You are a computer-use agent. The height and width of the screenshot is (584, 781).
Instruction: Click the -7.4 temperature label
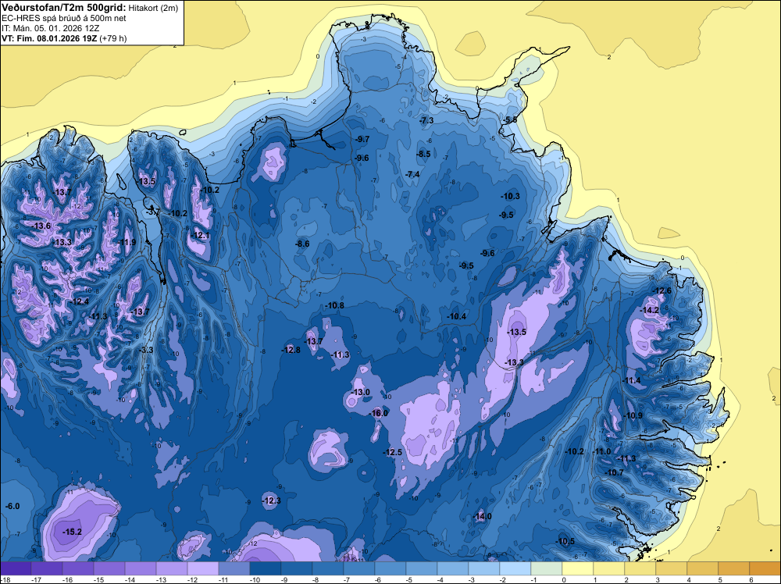tap(412, 174)
